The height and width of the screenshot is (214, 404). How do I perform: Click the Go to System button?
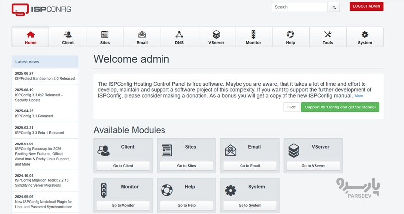250,205
